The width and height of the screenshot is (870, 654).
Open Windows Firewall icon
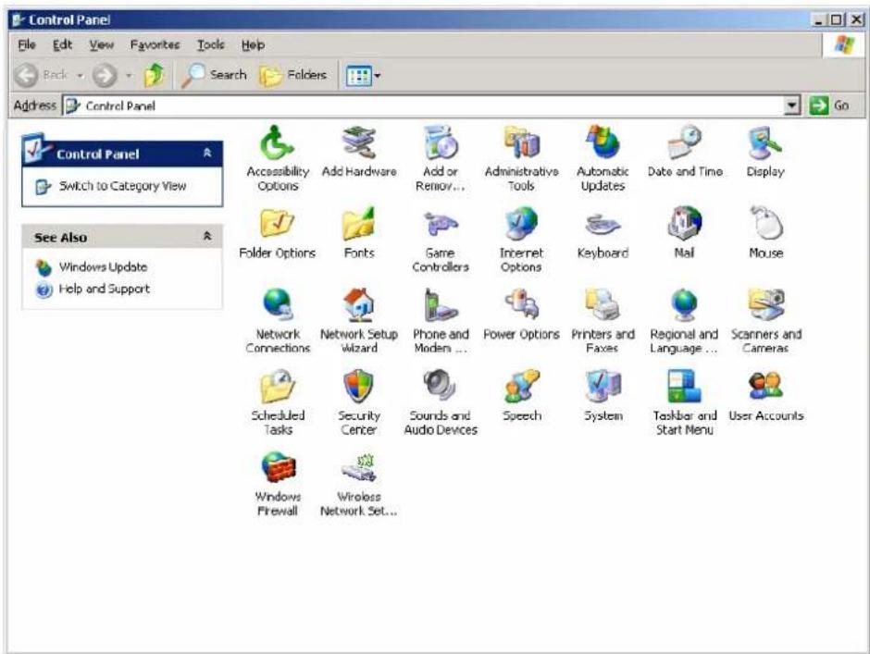278,468
